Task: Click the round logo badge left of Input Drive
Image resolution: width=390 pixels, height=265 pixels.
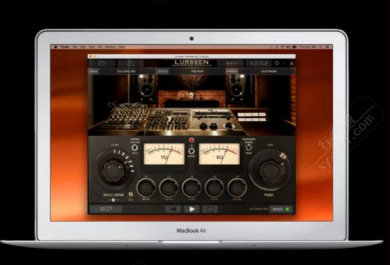Action: 96,194
